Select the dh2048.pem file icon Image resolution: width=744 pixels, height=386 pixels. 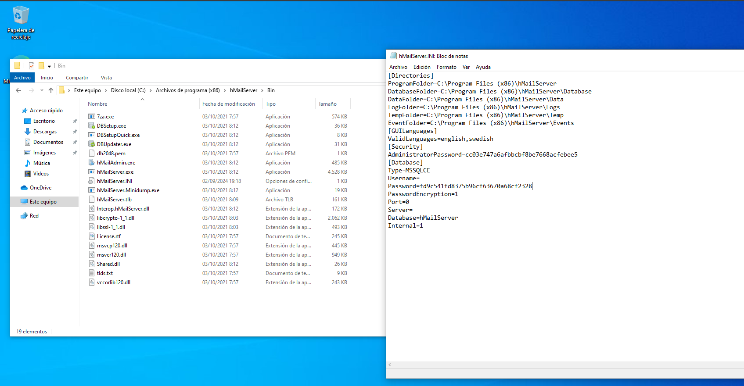[x=92, y=154]
